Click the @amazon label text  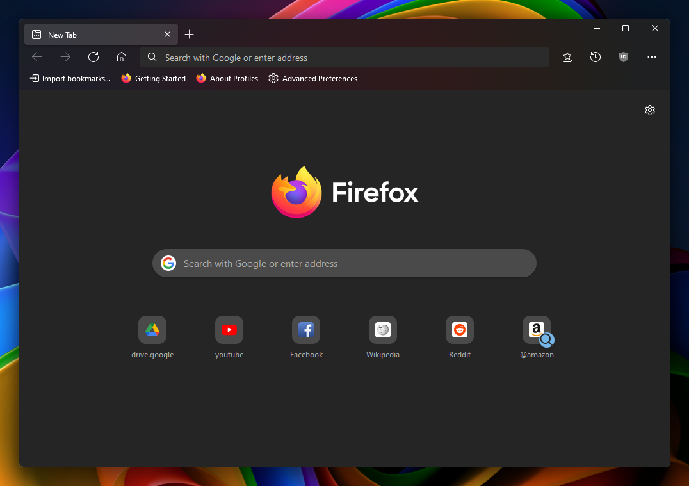point(537,355)
